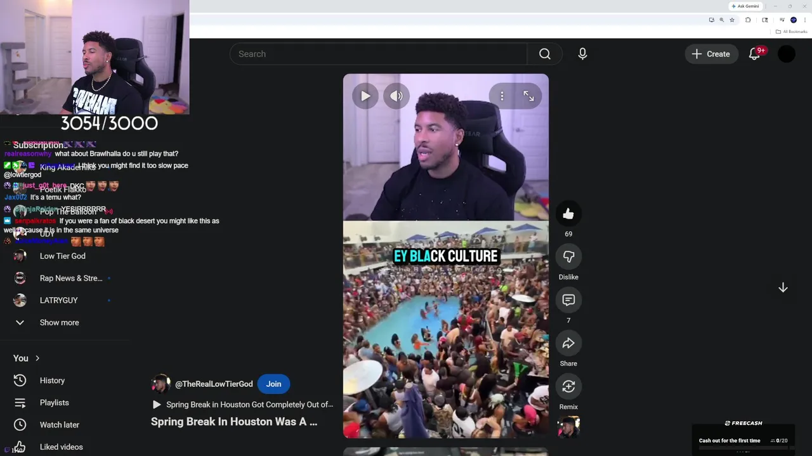Expand the Short to fullscreen
The width and height of the screenshot is (812, 456).
528,96
